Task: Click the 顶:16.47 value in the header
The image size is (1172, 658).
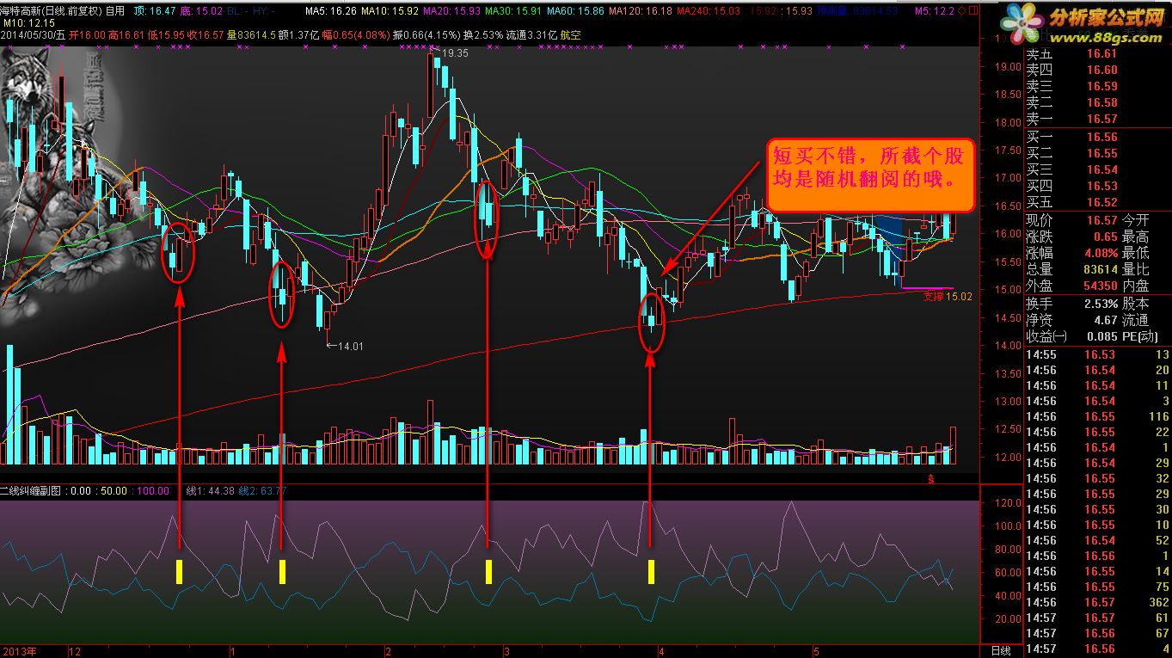Action: click(x=156, y=12)
